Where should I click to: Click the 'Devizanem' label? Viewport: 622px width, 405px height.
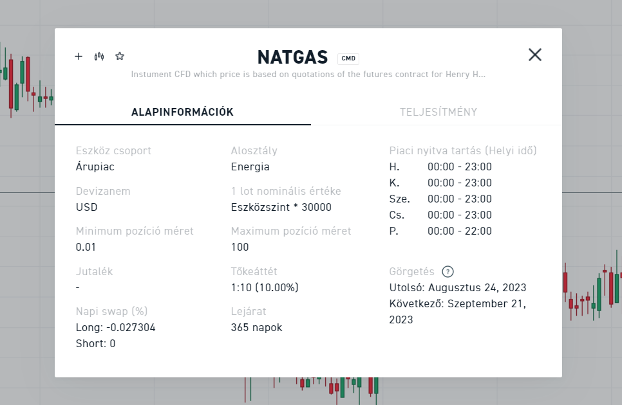point(103,191)
